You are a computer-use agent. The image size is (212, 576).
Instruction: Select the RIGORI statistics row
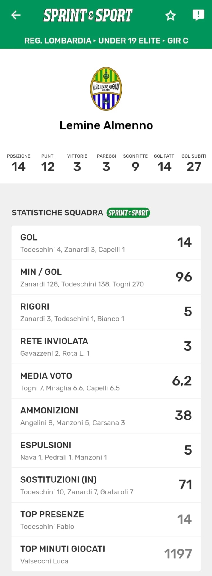point(106,312)
